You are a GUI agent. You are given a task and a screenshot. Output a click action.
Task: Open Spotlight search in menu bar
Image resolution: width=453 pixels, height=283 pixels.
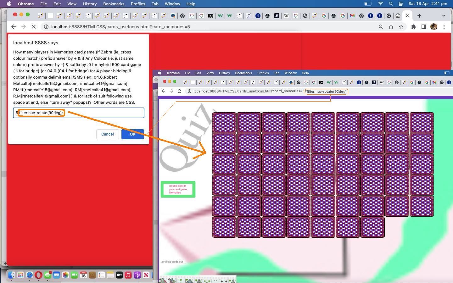click(391, 4)
